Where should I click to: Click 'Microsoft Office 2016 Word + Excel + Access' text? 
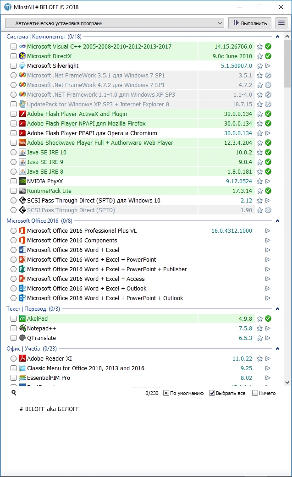click(86, 279)
